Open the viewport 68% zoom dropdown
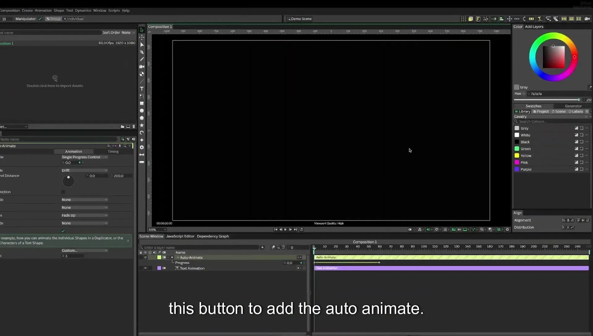Screen dimensions: 593x336 157,229
